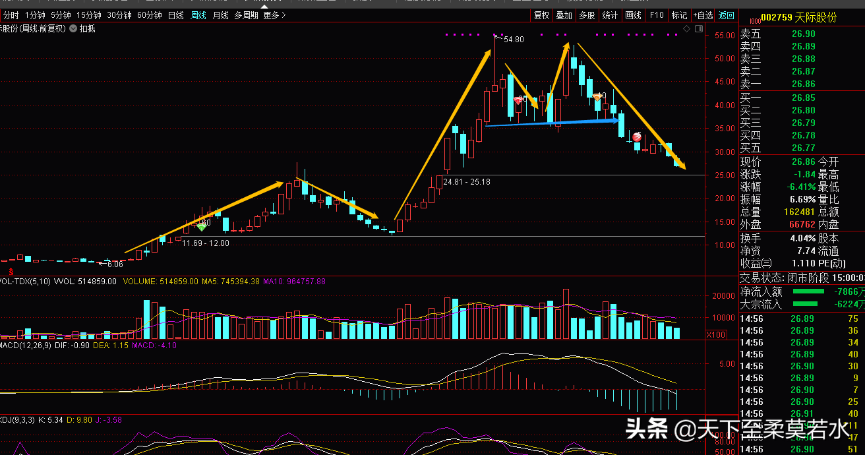Click the MACD(12,26,9) indicator label

click(24, 346)
